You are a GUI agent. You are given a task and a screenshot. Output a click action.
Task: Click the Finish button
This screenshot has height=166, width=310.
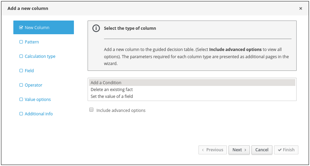(x=286, y=150)
